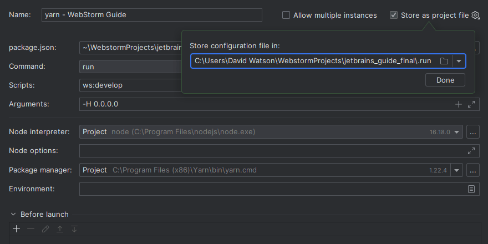
Task: Browse folder icon in configuration path field
Action: [444, 61]
